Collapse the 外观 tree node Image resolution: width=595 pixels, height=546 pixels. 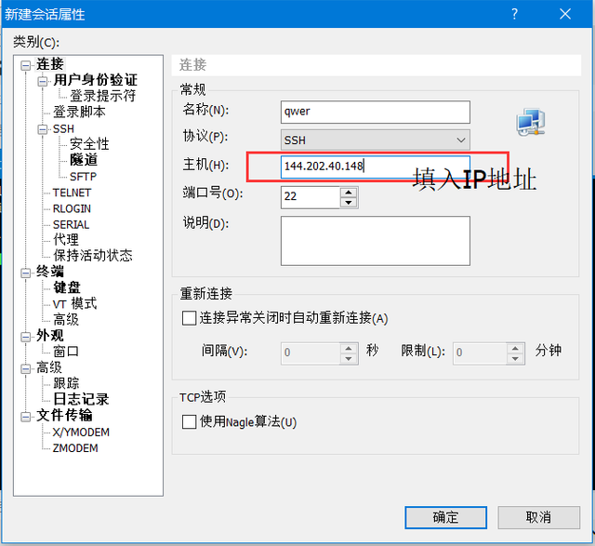[x=26, y=337]
